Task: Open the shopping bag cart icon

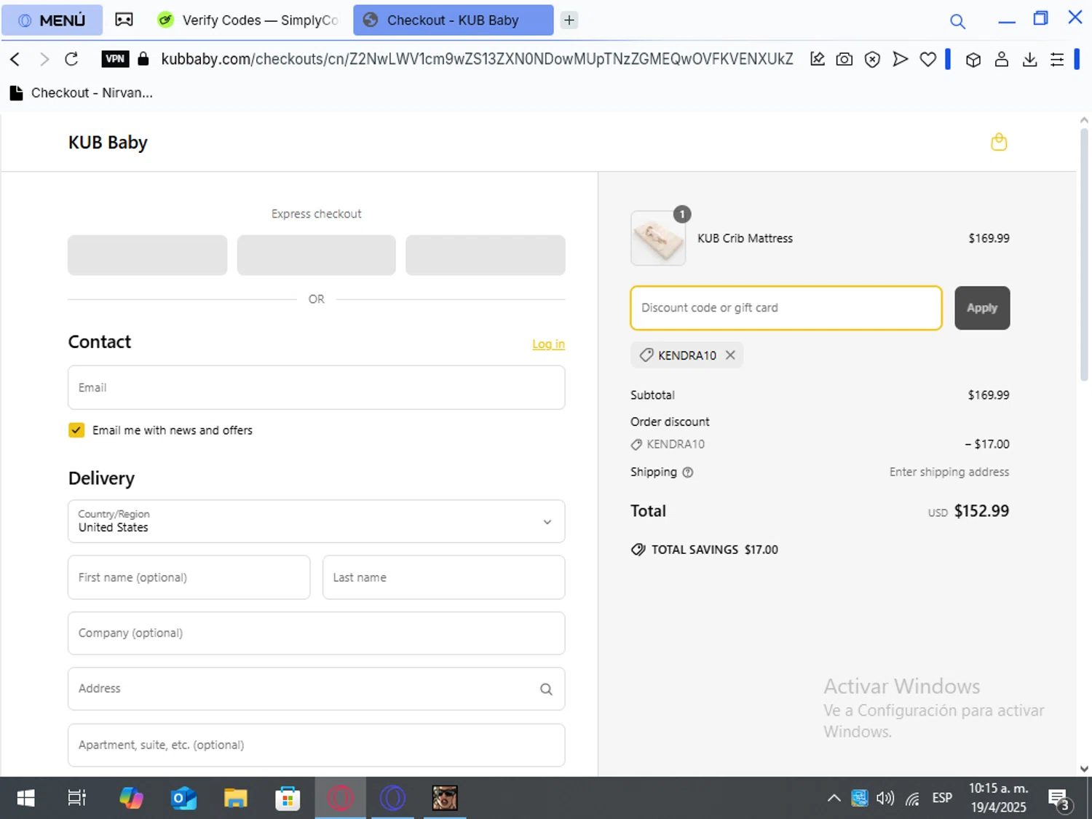Action: [x=999, y=142]
